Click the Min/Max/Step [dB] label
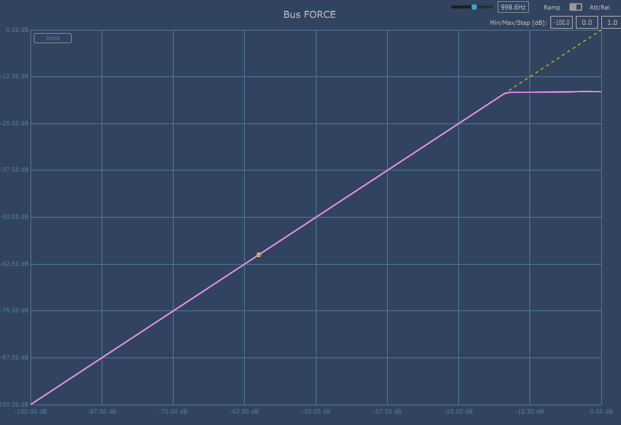Screen dimensions: 621x425 (518, 22)
